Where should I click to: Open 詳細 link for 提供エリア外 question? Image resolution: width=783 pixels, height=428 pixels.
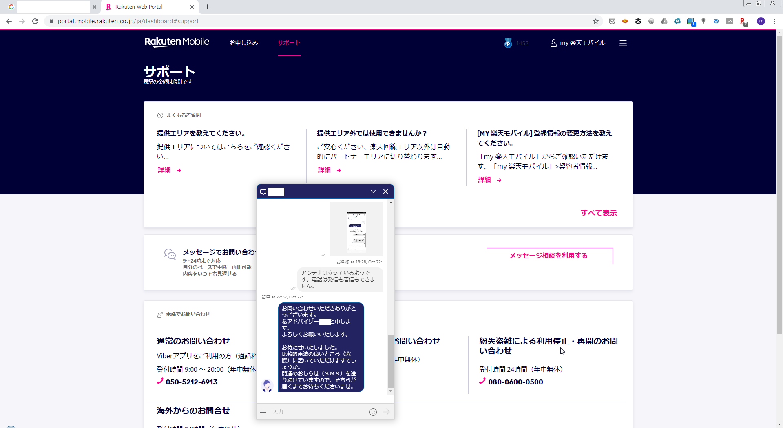(330, 170)
